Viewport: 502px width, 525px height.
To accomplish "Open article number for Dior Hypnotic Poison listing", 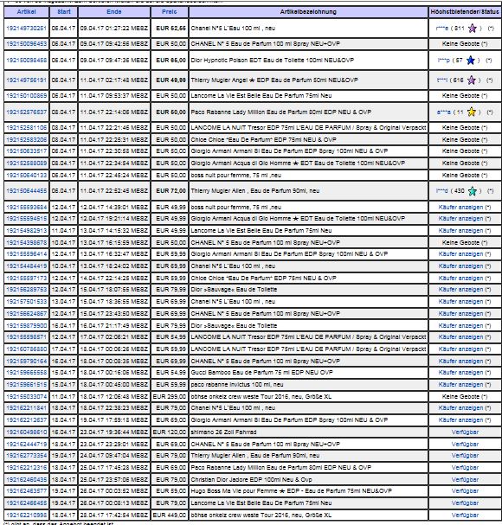I will point(27,61).
